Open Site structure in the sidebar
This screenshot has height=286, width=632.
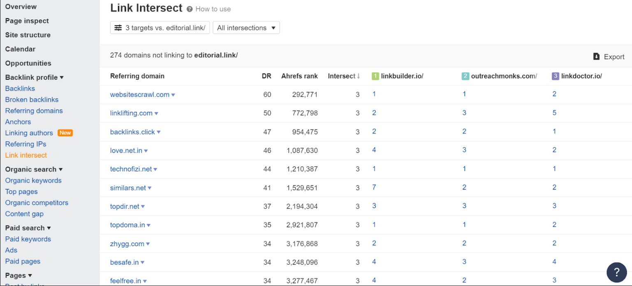(x=28, y=35)
